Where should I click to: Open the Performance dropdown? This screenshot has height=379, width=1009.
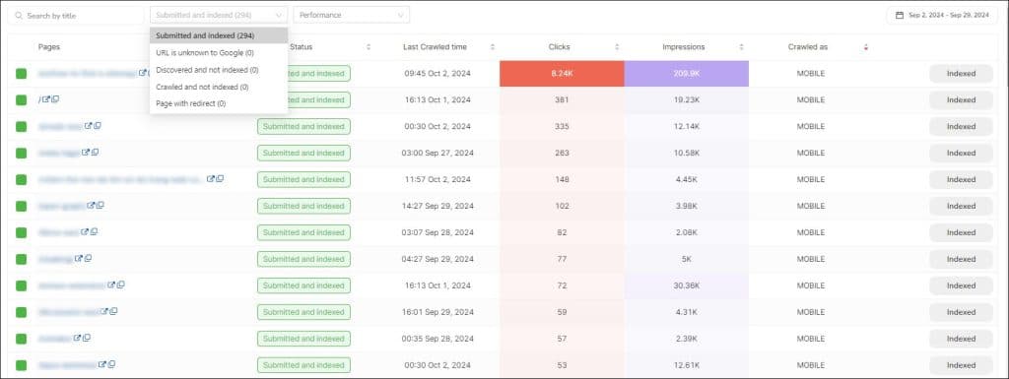[352, 15]
